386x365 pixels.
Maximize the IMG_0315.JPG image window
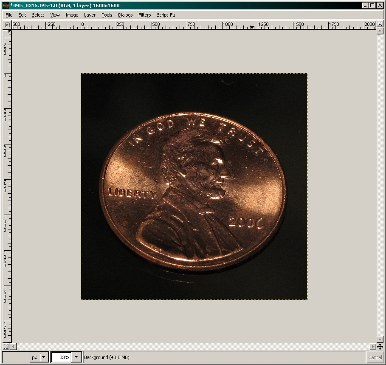point(372,6)
